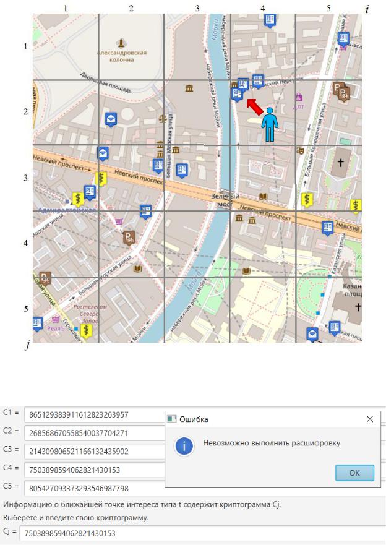
Task: Select the purple shopping cart icon near Адмиралтейская
Action: point(119,221)
